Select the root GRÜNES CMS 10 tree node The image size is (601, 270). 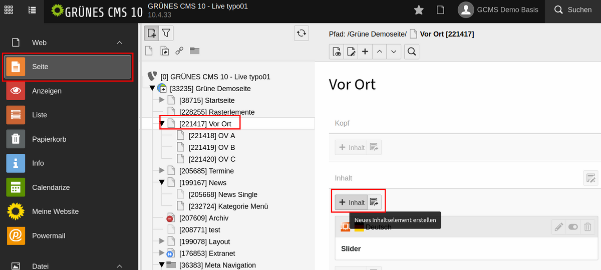[x=215, y=77]
